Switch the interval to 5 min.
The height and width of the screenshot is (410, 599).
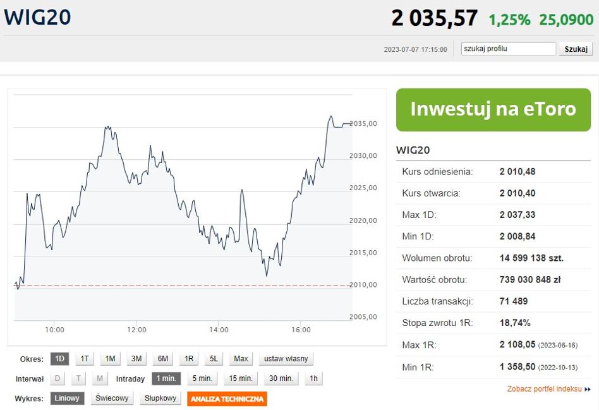click(x=202, y=378)
